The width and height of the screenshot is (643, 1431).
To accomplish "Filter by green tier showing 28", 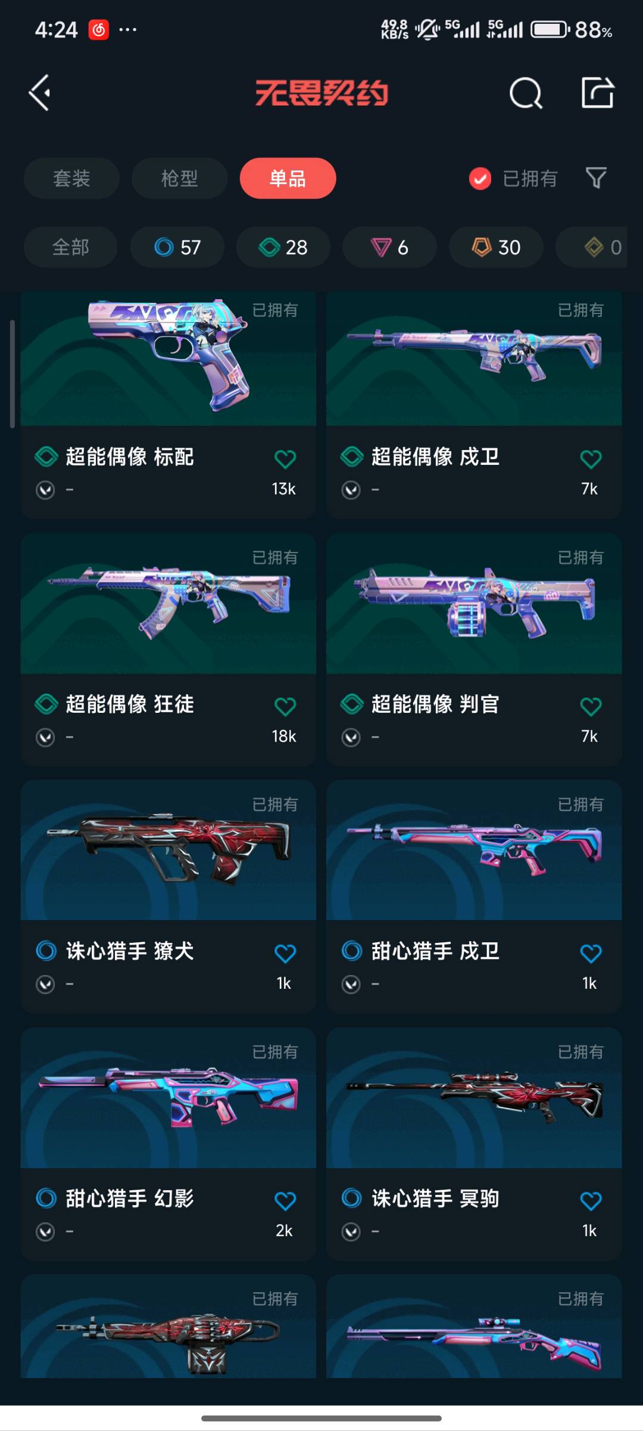I will 283,247.
